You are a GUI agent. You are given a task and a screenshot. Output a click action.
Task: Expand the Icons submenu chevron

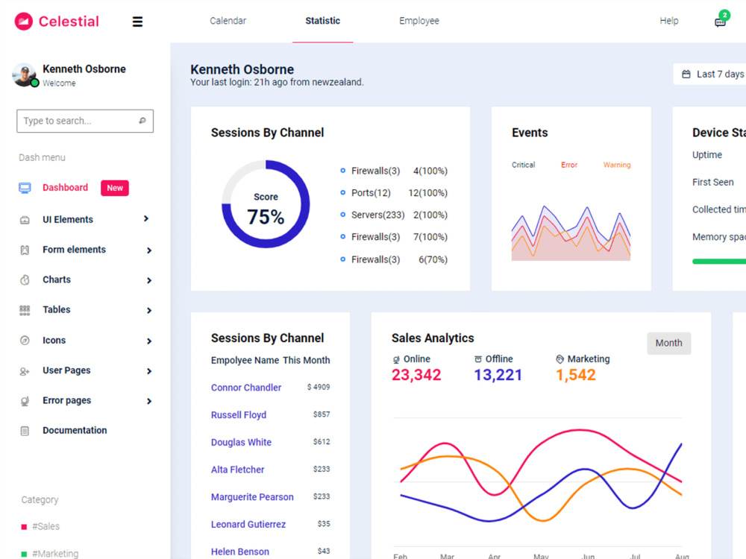pyautogui.click(x=149, y=341)
